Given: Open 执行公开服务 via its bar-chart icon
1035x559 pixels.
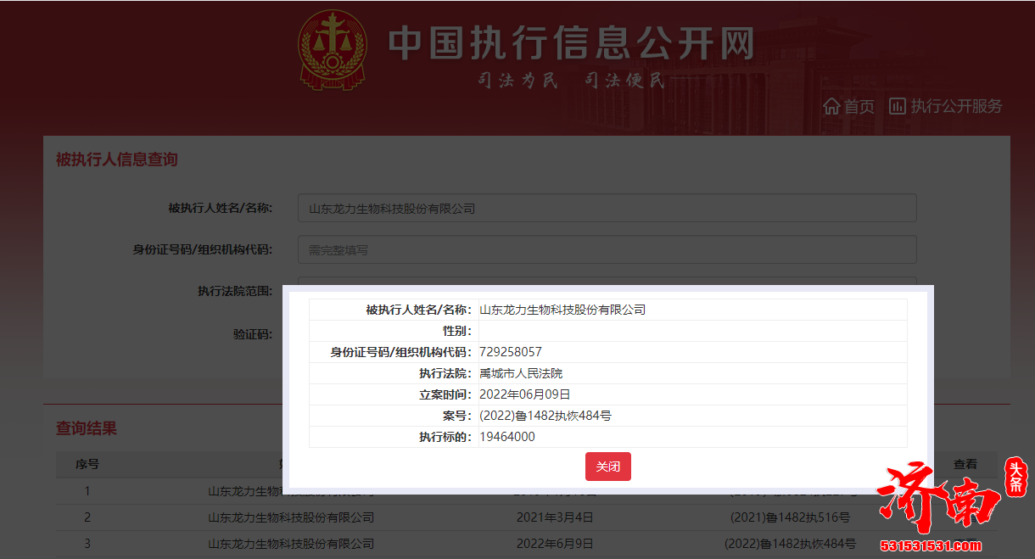Looking at the screenshot, I should 899,106.
